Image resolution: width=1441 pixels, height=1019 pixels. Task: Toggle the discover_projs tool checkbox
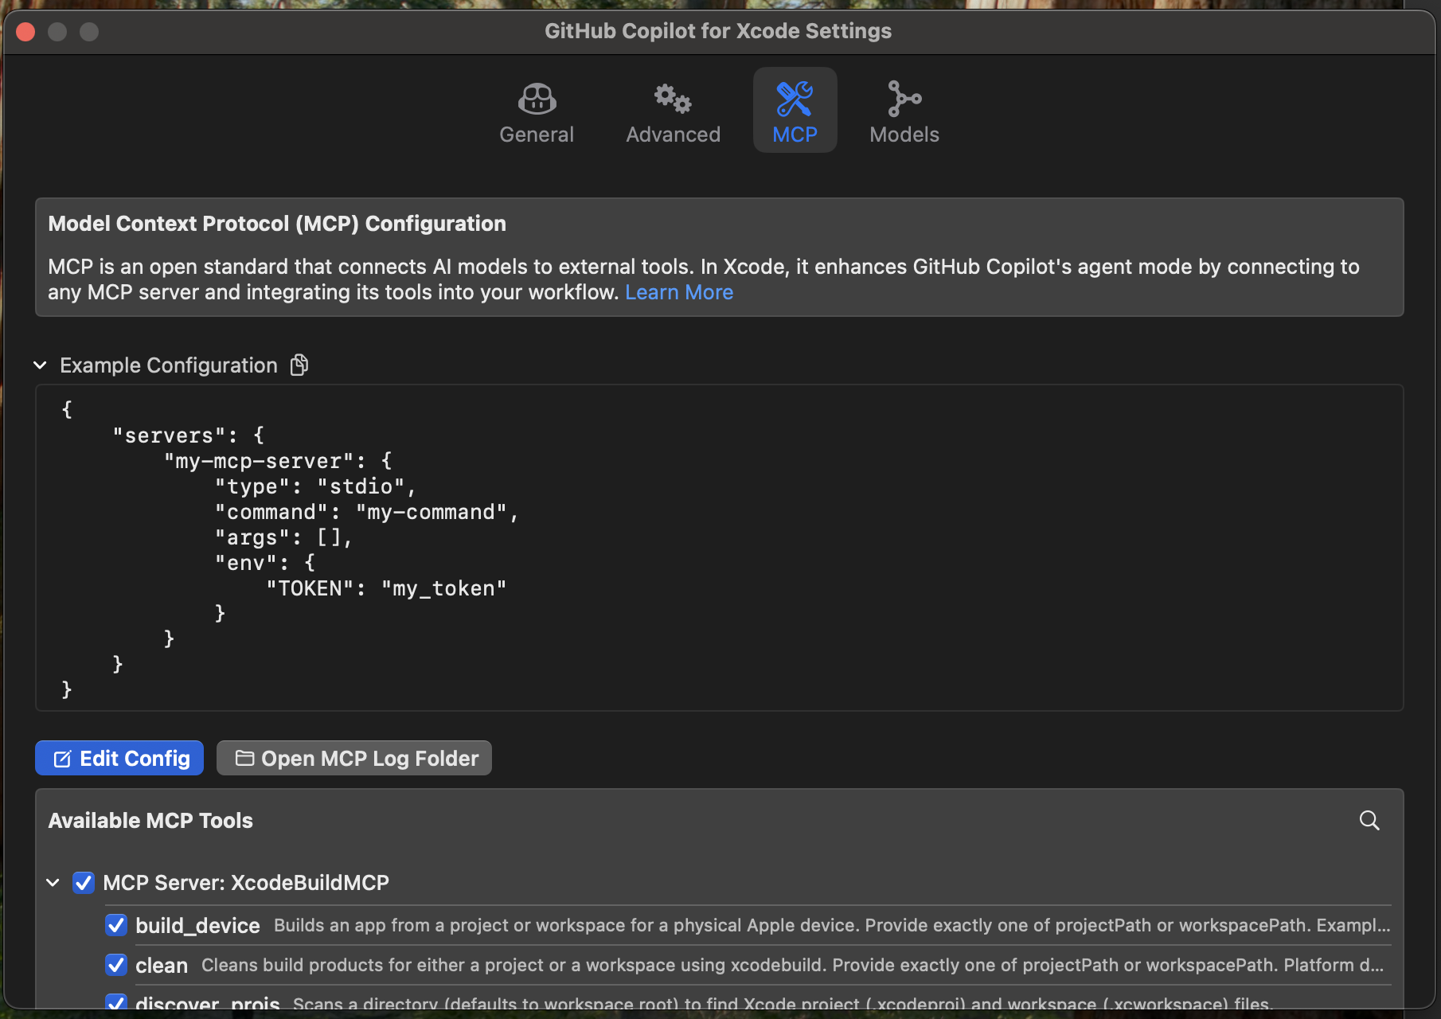click(116, 1002)
